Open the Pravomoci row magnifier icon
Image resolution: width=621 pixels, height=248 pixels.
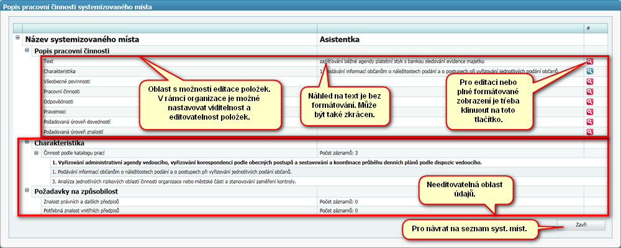(589, 112)
